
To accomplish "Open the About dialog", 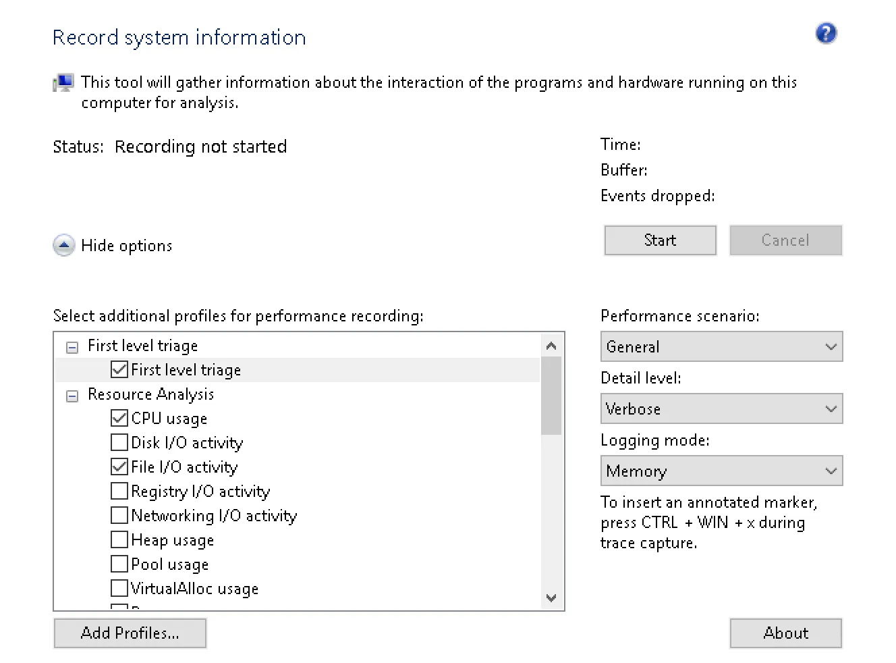I will tap(785, 633).
